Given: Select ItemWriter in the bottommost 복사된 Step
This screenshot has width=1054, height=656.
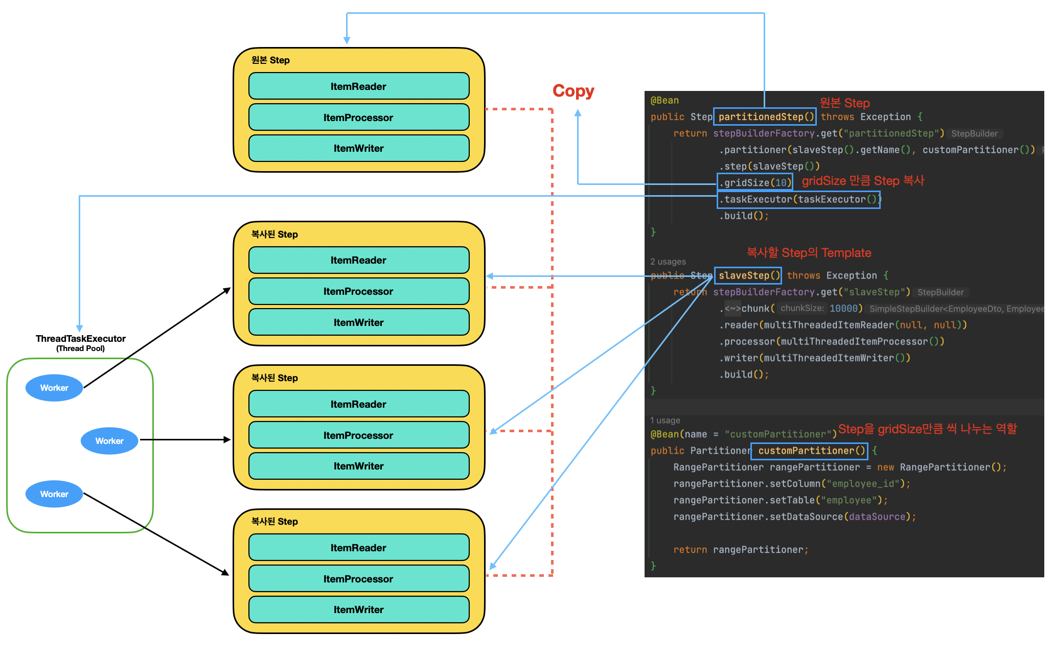Looking at the screenshot, I should [x=359, y=610].
